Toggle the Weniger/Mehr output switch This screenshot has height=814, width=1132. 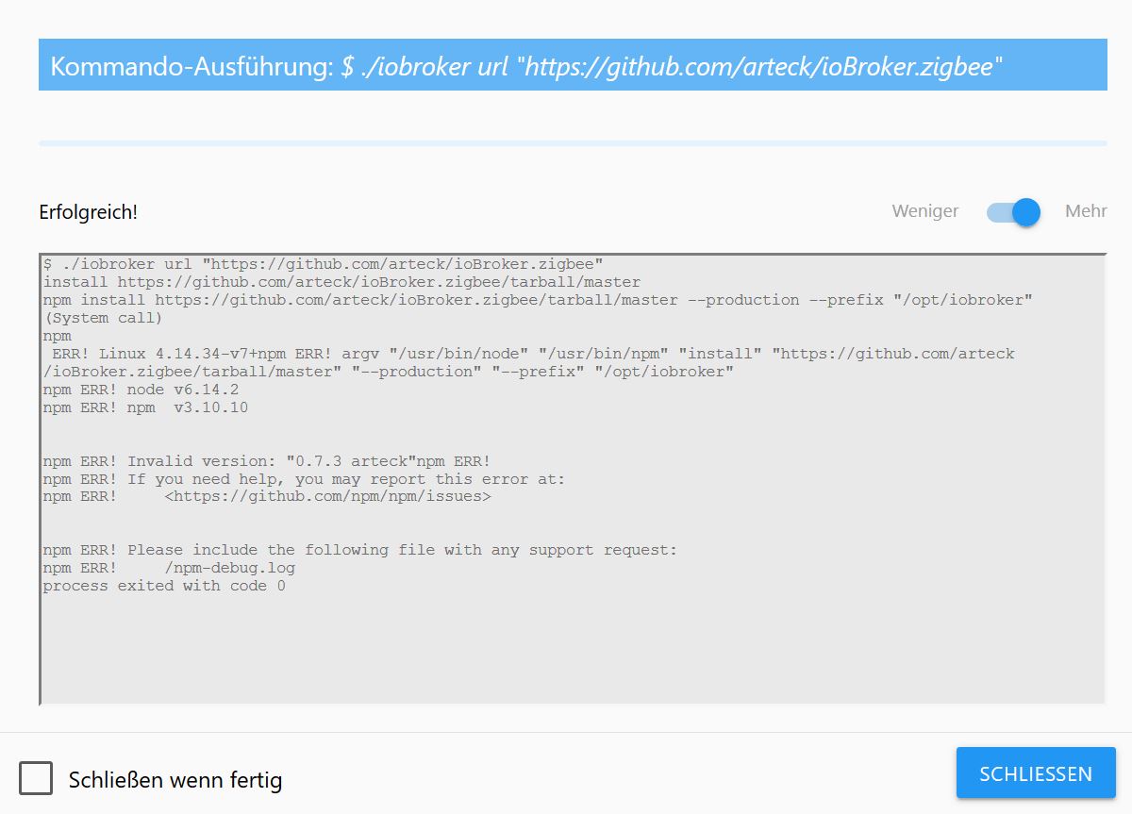click(x=1013, y=211)
